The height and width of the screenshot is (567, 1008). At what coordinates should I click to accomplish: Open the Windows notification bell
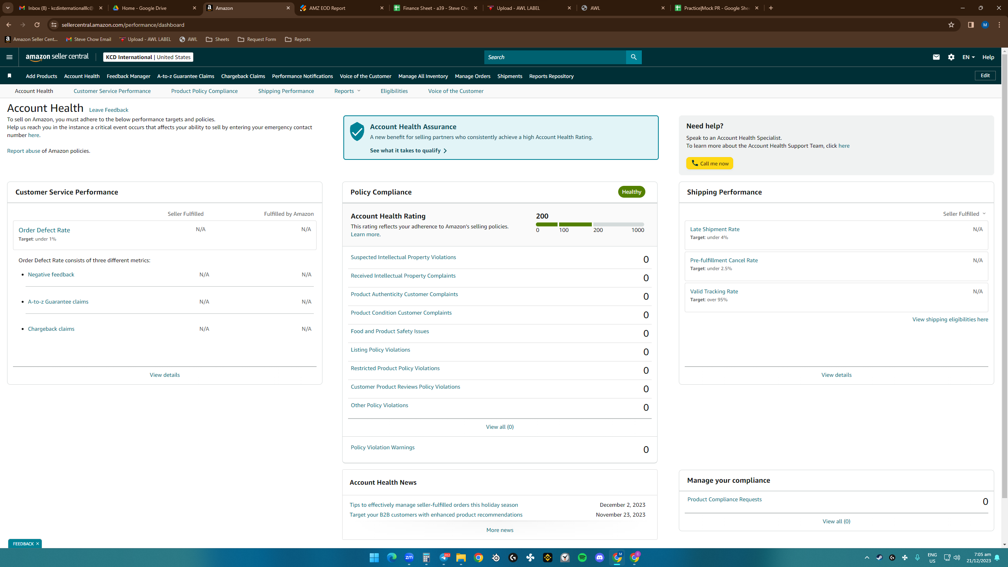[x=997, y=558]
